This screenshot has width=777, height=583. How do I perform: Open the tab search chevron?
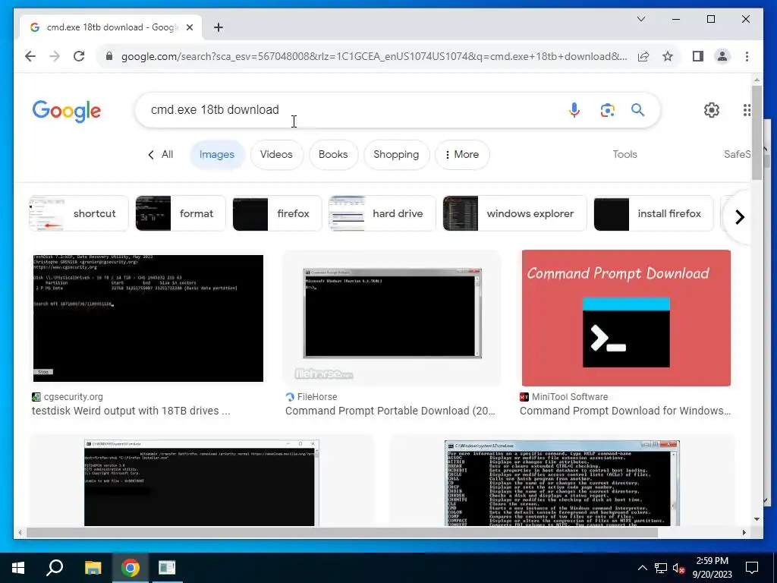pyautogui.click(x=640, y=19)
